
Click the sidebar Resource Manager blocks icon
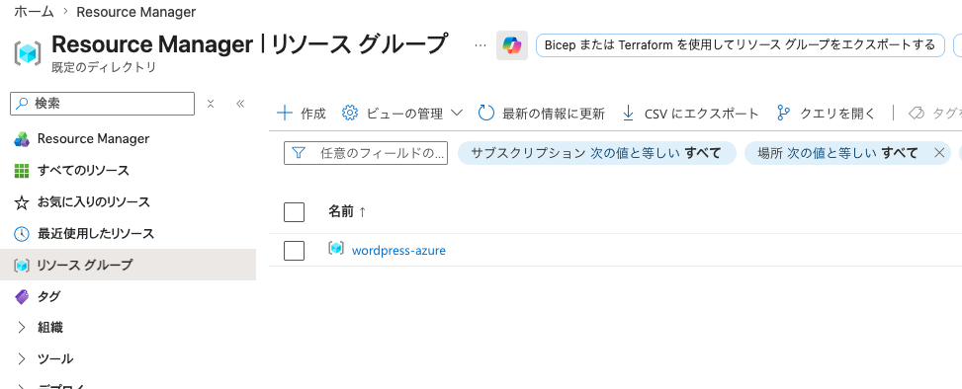tap(22, 139)
